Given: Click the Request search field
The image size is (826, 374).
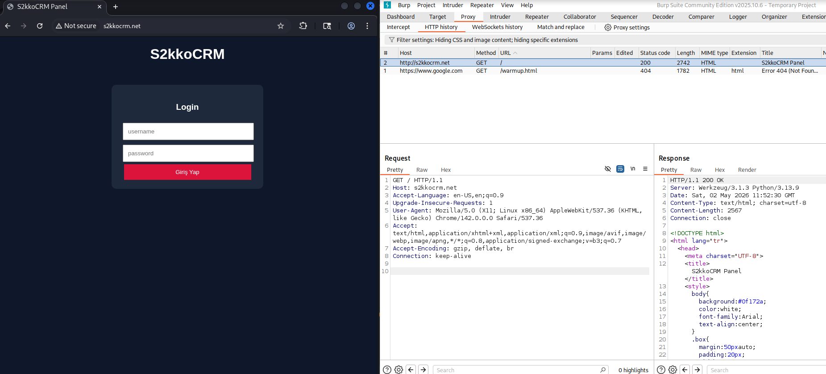Looking at the screenshot, I should pos(520,370).
